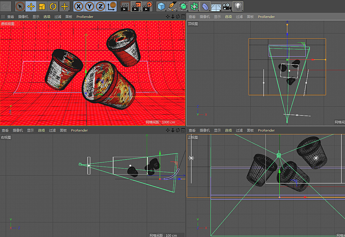Open the Floor environment icon
This screenshot has width=345, height=237.
coord(216,6)
